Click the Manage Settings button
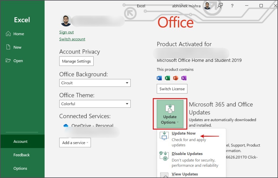Image resolution: width=278 pixels, height=178 pixels. [x=76, y=61]
